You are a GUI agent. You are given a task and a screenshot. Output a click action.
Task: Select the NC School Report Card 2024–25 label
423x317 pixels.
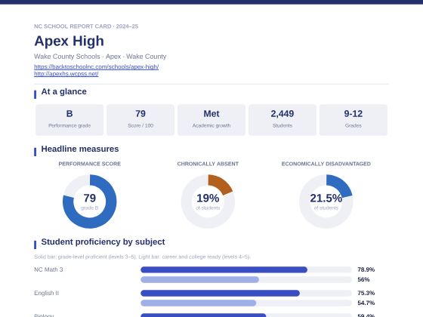coord(86,26)
